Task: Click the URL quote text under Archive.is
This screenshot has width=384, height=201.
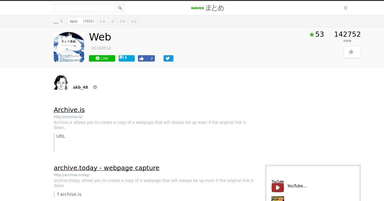Action: [61, 136]
